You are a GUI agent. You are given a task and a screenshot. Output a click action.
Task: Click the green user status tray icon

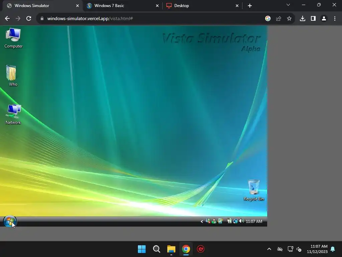click(214, 221)
